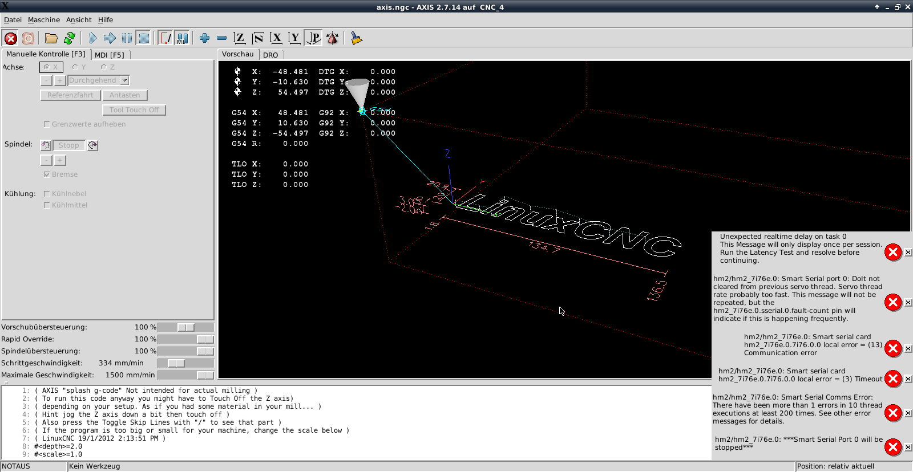Screen dimensions: 913x472
Task: Dismiss the Timeout local error (3) message
Action: pos(908,379)
